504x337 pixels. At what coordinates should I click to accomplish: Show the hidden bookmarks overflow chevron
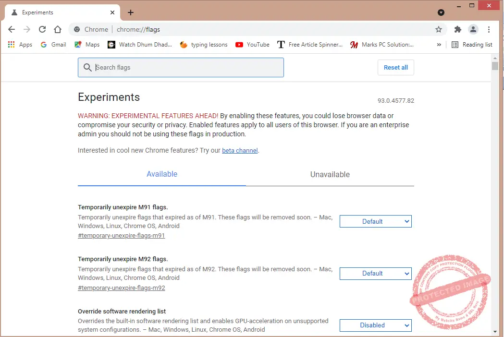click(x=439, y=45)
